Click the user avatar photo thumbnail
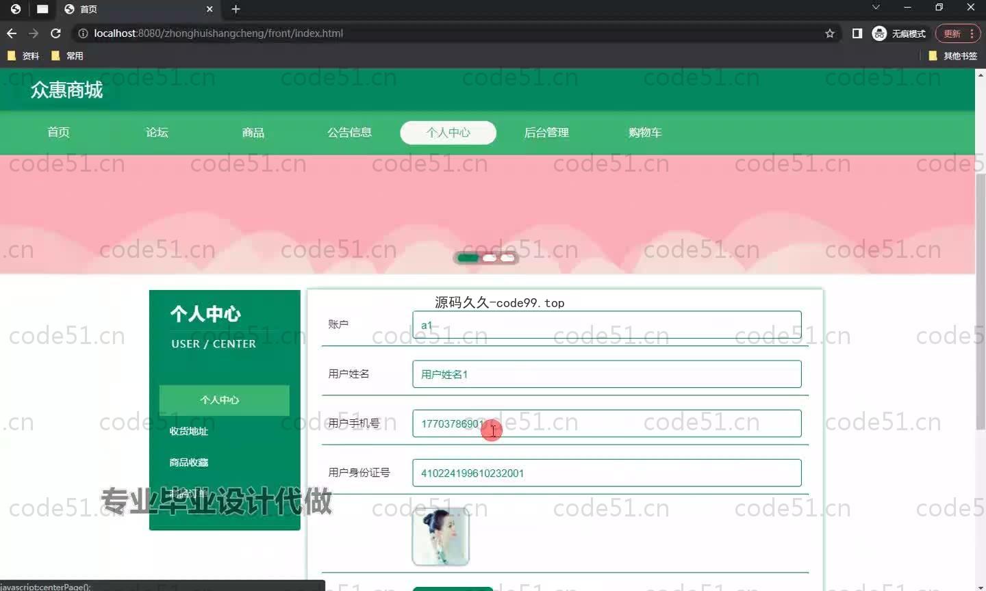Viewport: 986px width, 591px height. click(x=441, y=537)
